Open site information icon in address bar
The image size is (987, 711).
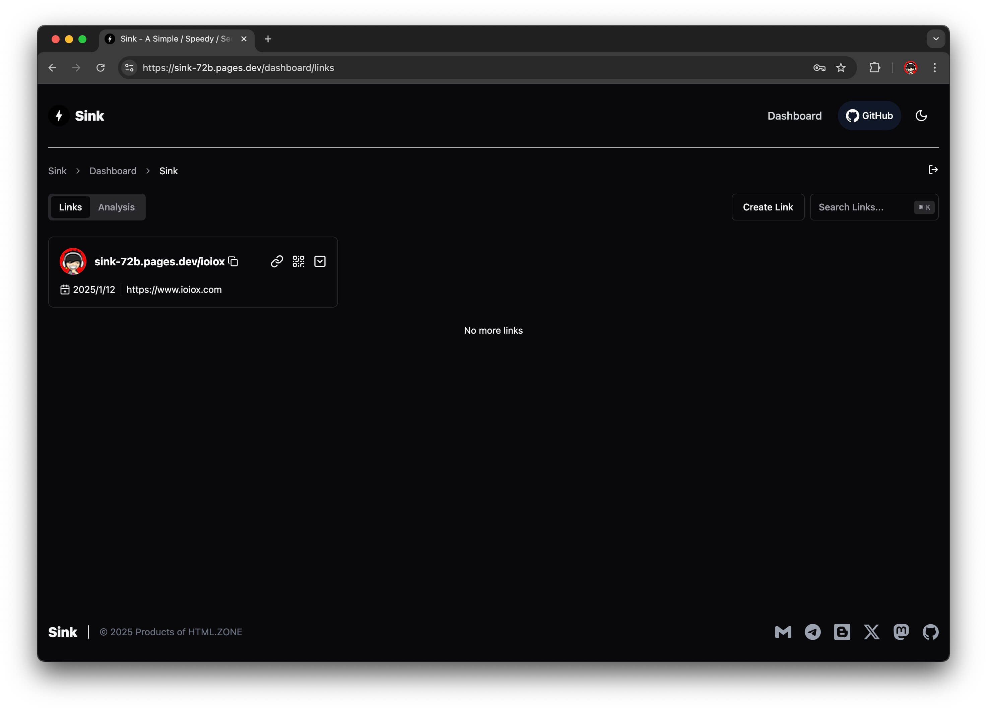click(129, 68)
